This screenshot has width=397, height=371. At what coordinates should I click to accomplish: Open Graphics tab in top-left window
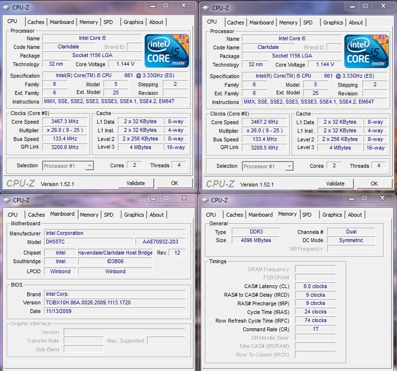click(134, 22)
